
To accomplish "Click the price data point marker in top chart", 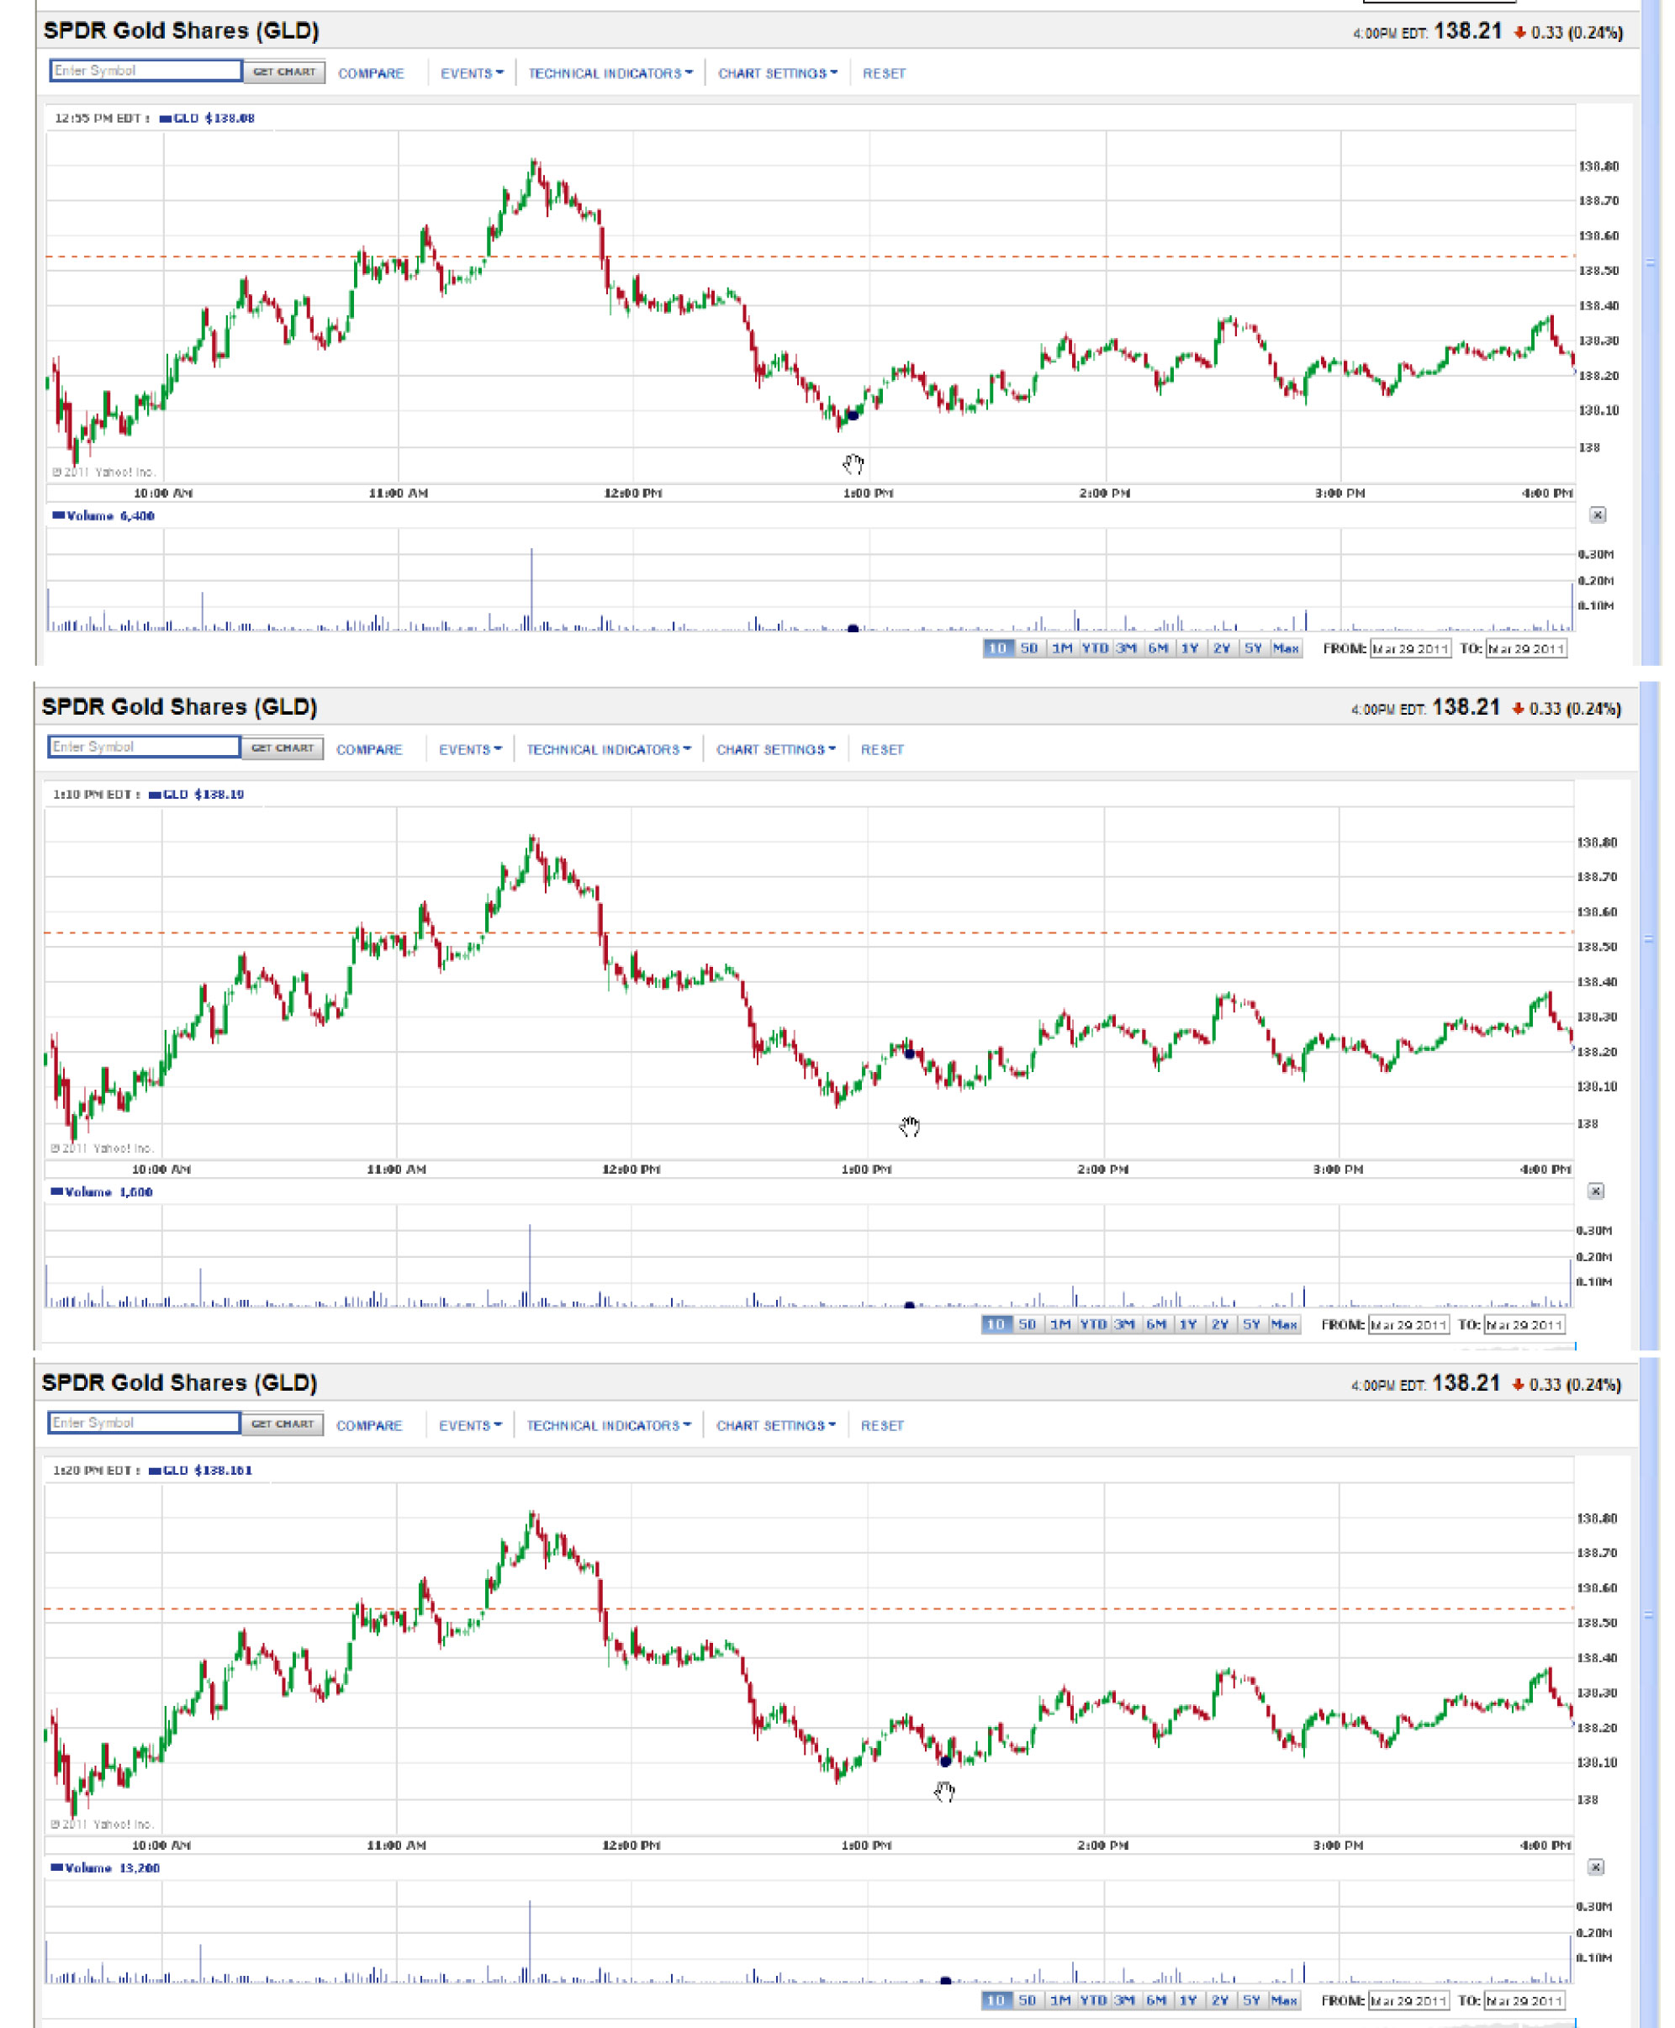I will pos(853,415).
